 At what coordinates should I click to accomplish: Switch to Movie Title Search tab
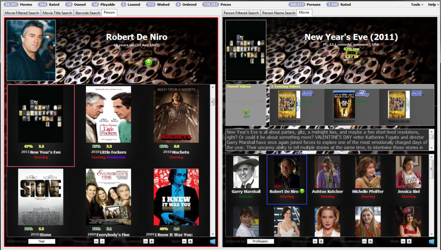click(57, 13)
